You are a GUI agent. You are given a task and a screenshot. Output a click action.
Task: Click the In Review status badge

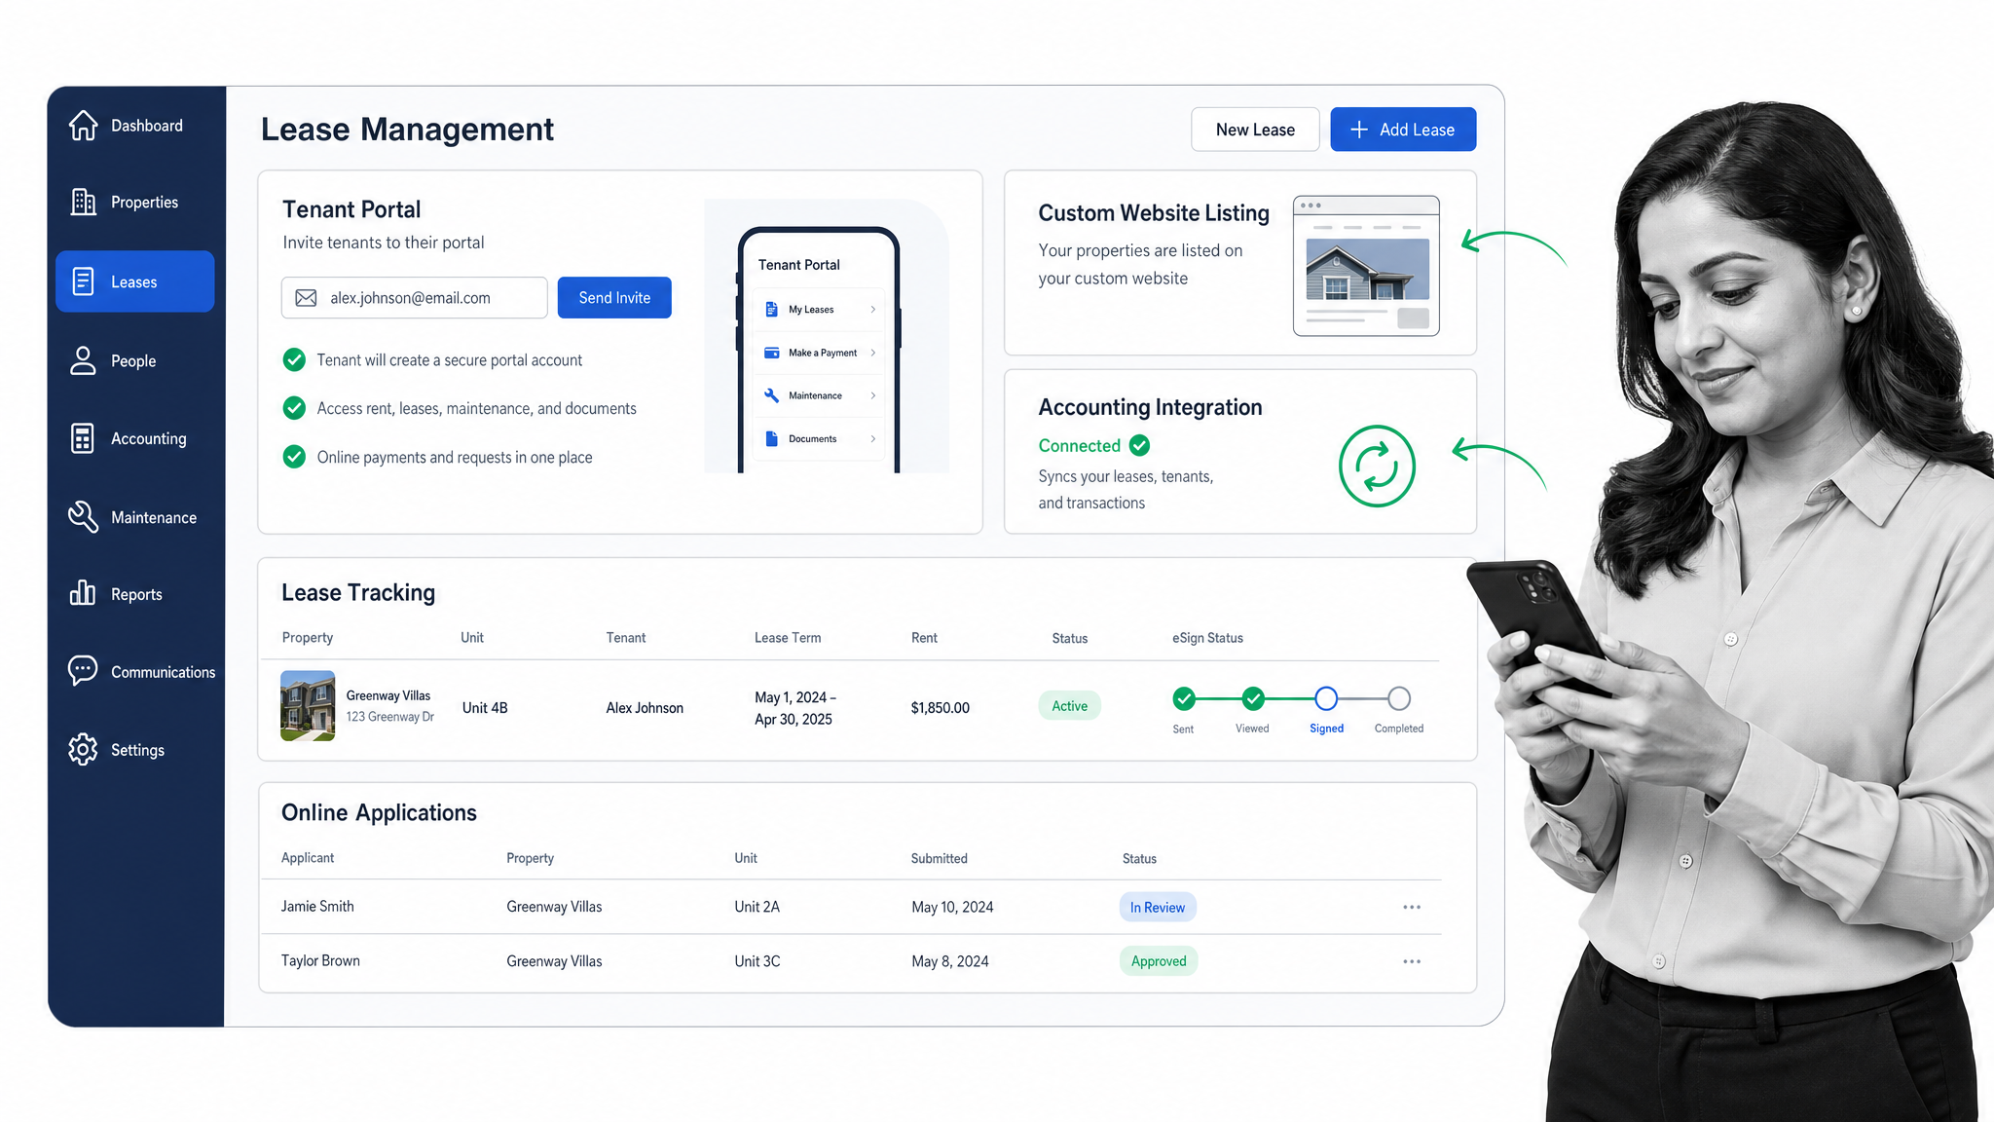(x=1158, y=907)
